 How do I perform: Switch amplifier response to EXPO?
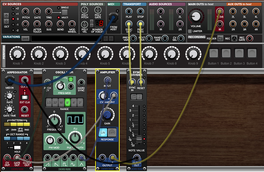[x=112, y=133]
